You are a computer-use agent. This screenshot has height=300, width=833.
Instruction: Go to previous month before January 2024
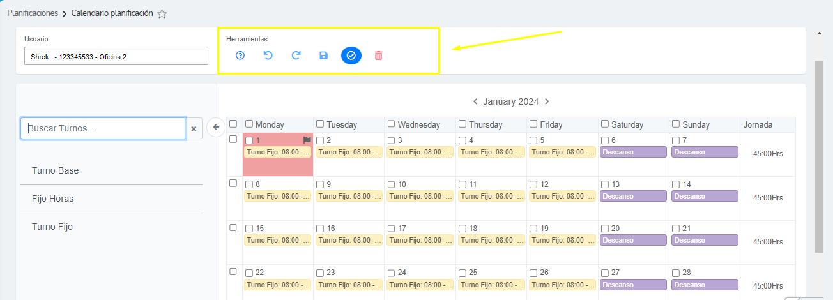(475, 101)
